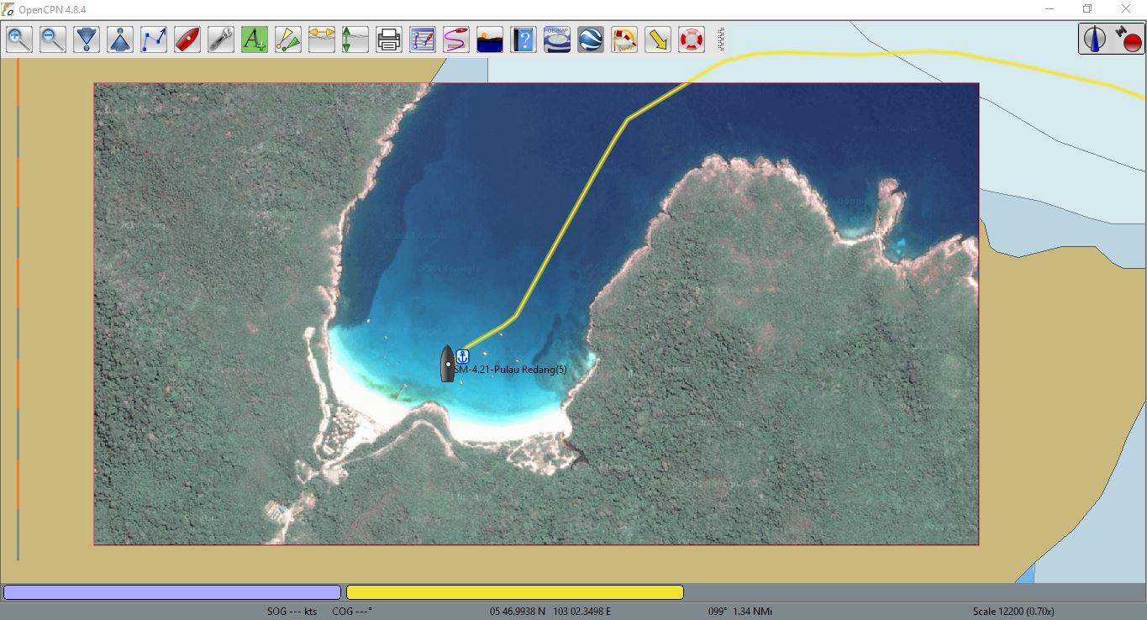Drop a Man Overboard marker
1147x620 pixels.
click(x=691, y=39)
